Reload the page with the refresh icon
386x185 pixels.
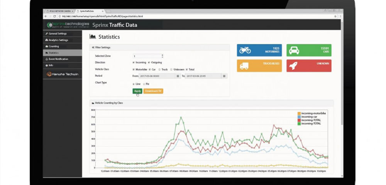pyautogui.click(x=54, y=16)
